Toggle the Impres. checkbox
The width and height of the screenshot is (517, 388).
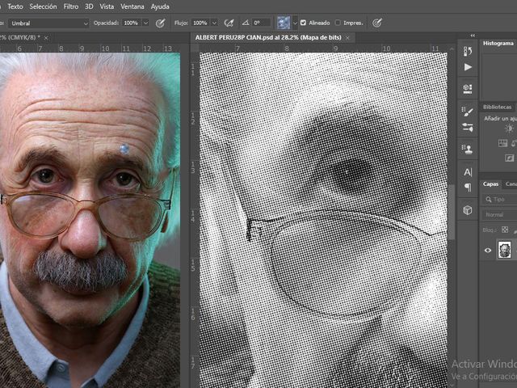pyautogui.click(x=338, y=23)
